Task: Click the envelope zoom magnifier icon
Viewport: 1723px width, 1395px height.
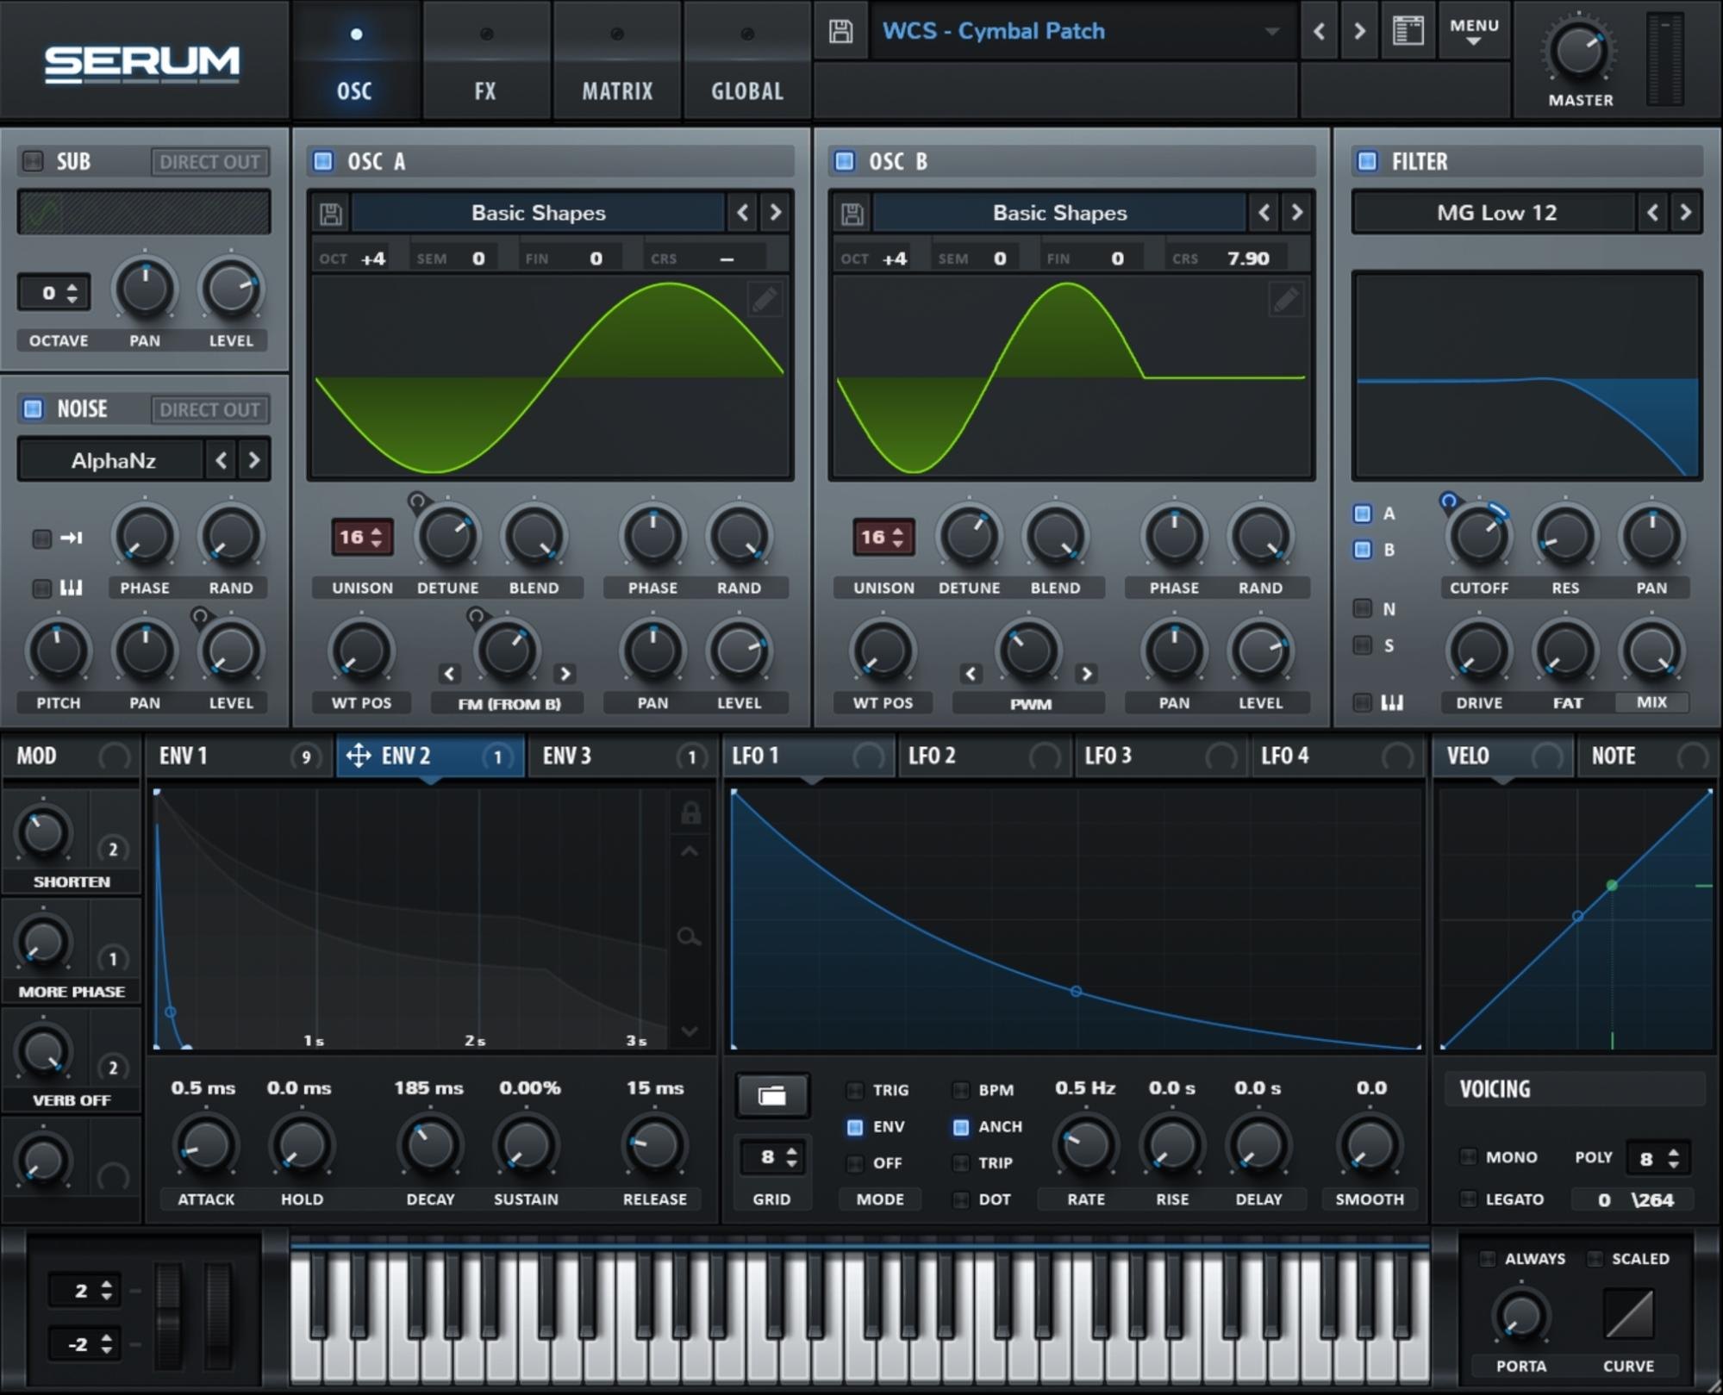Action: [689, 937]
